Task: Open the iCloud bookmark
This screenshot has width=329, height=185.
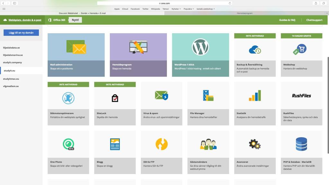Action: pyautogui.click(x=125, y=9)
